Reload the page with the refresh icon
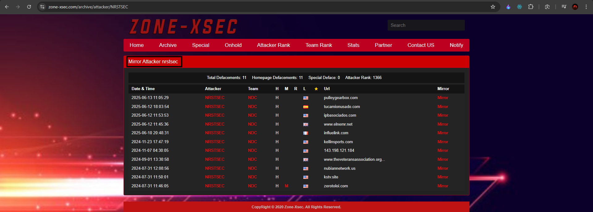The height and width of the screenshot is (212, 593). click(29, 7)
